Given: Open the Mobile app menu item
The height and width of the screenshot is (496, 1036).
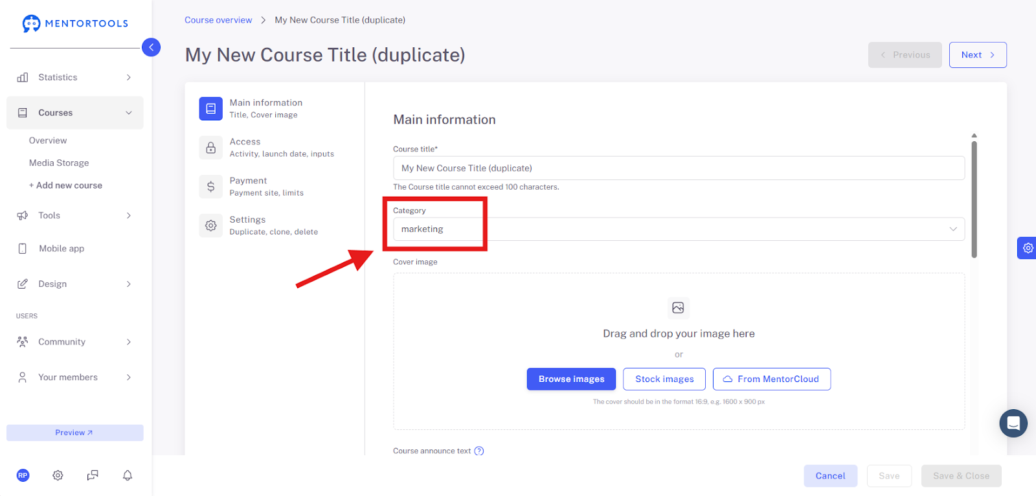Looking at the screenshot, I should pos(62,249).
